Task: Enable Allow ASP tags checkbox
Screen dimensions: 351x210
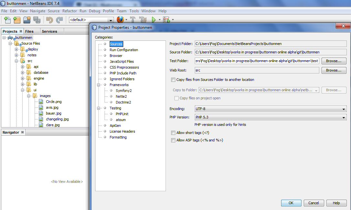Action: (x=173, y=140)
